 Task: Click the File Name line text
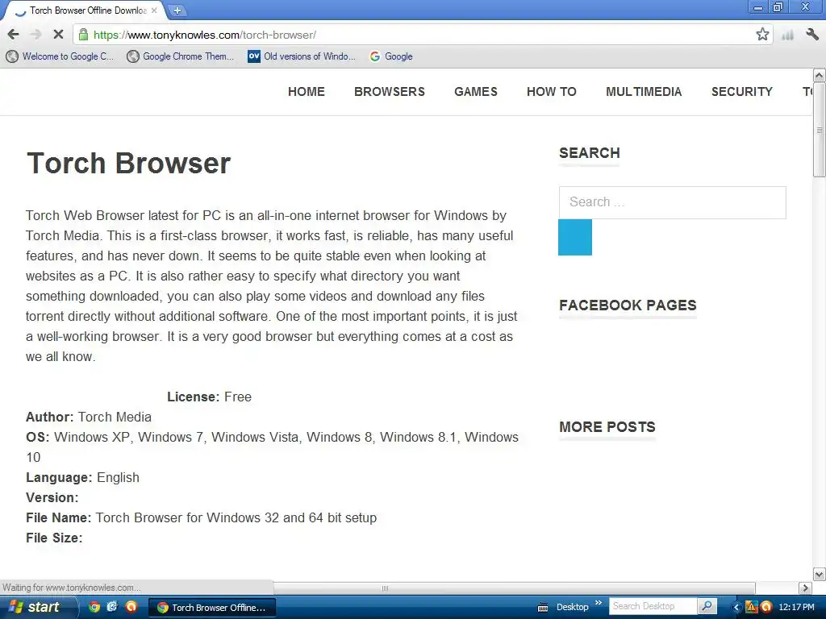[201, 518]
